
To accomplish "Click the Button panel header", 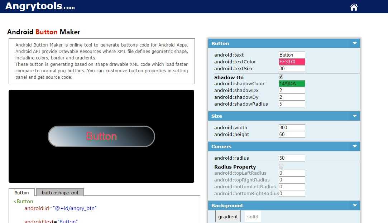I will pyautogui.click(x=284, y=44).
